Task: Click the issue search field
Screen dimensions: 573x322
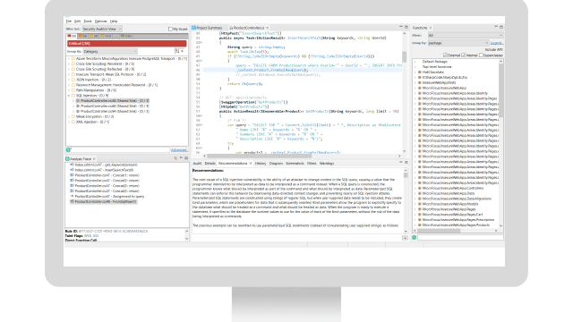Action: pos(121,150)
